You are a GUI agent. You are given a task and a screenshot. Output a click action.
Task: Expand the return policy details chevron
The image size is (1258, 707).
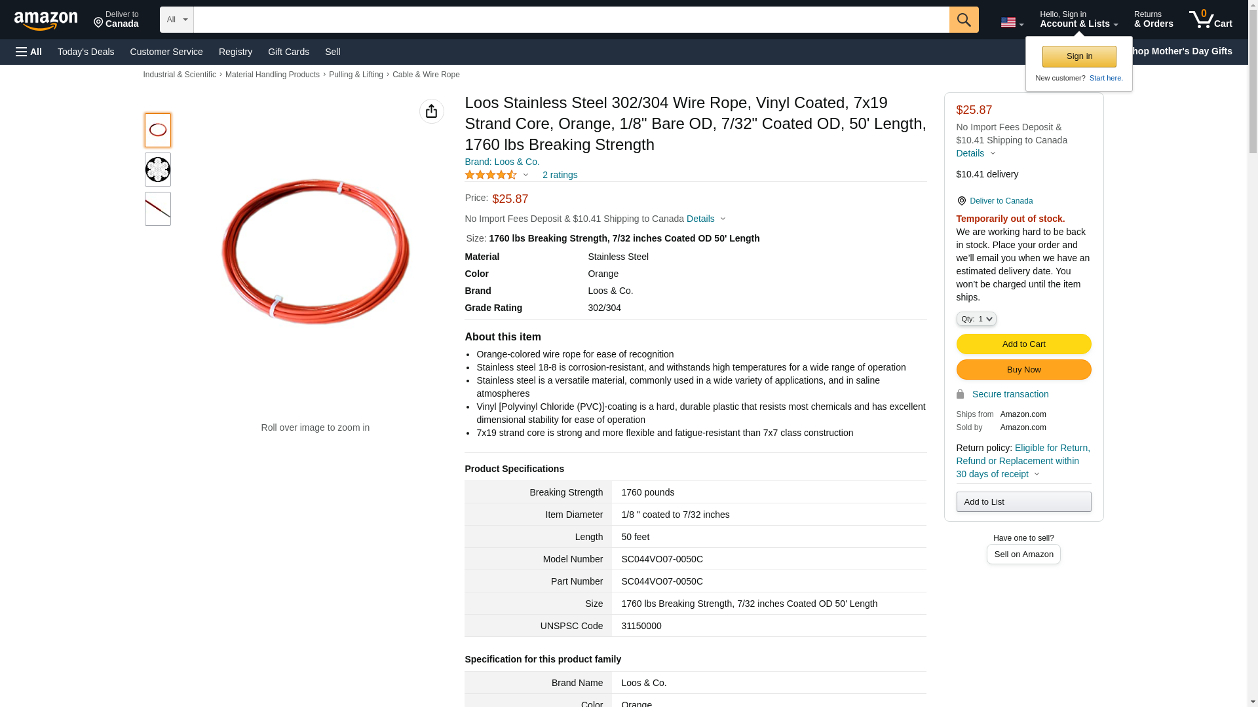[1037, 475]
